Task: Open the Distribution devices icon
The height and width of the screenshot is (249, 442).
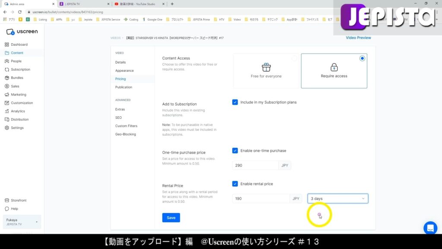Action: point(7,119)
